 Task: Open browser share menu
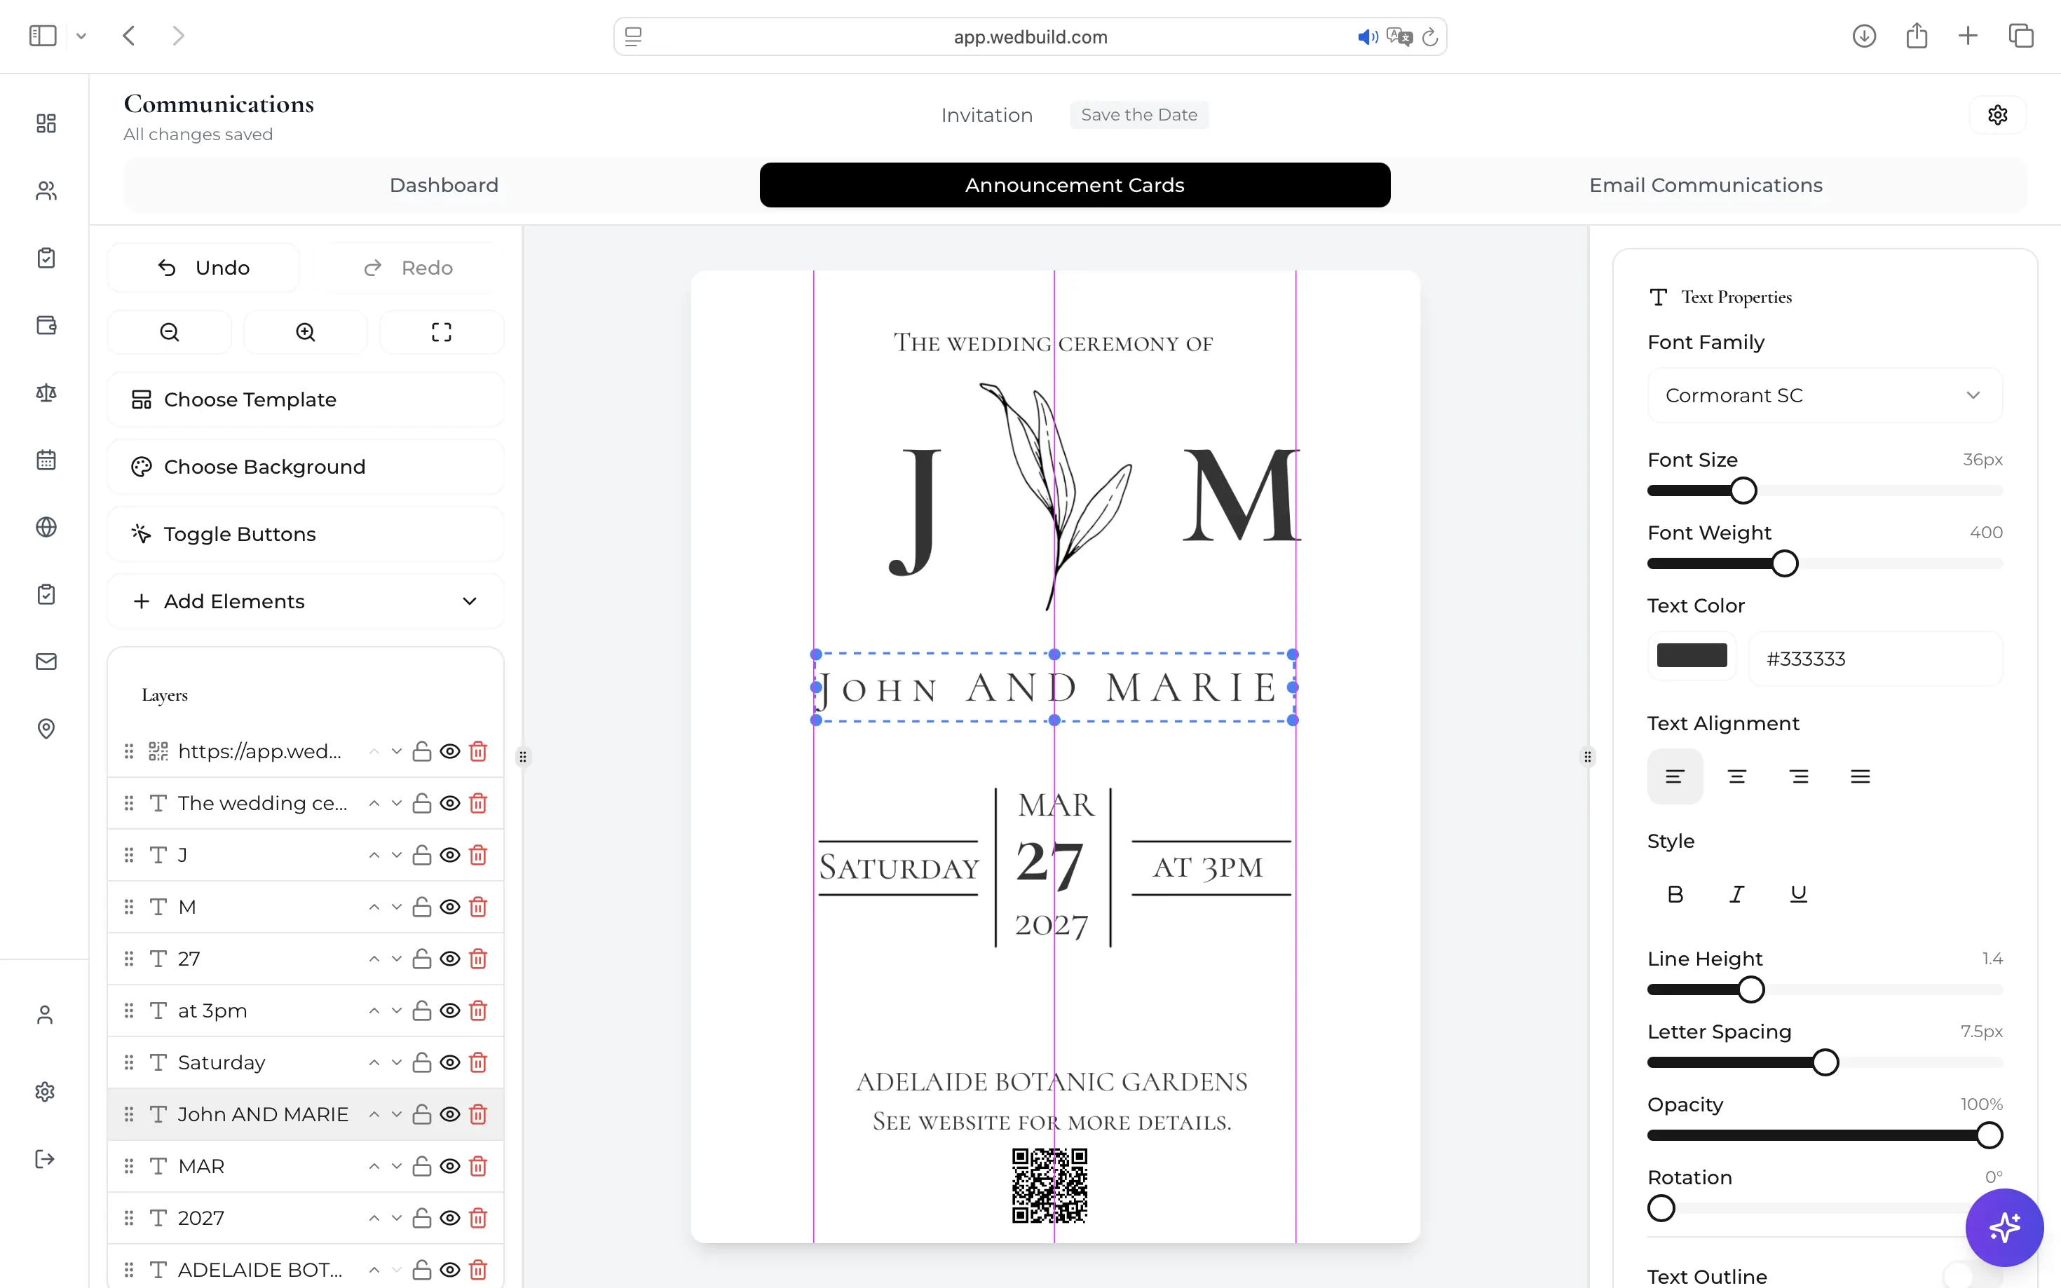click(x=1916, y=36)
